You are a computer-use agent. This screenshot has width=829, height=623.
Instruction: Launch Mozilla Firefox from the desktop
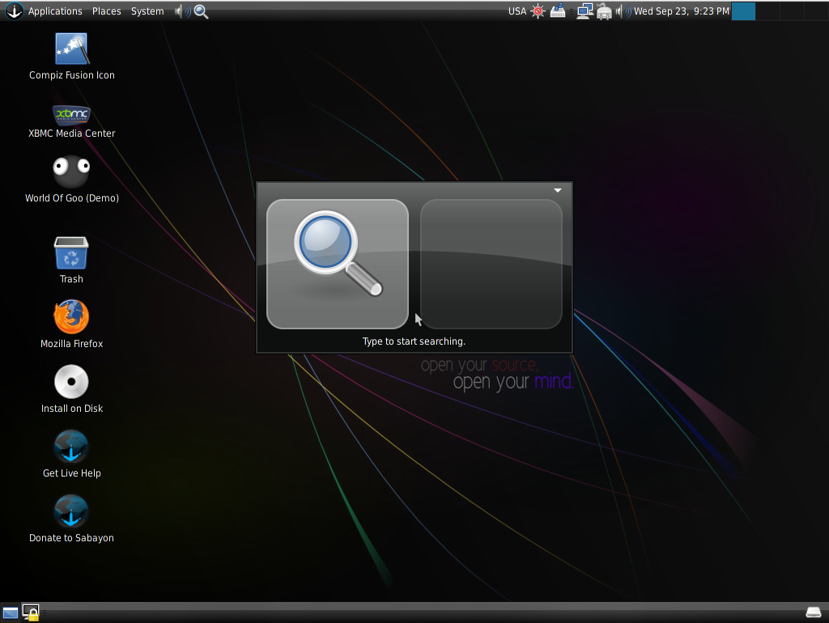[x=71, y=317]
